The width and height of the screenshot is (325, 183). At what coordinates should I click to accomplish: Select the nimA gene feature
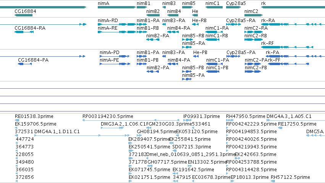click(x=117, y=7)
